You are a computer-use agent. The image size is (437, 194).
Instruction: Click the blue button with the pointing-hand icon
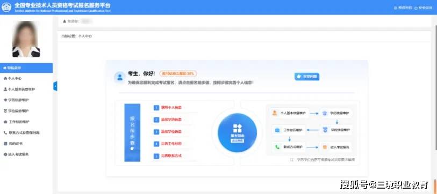(307, 77)
